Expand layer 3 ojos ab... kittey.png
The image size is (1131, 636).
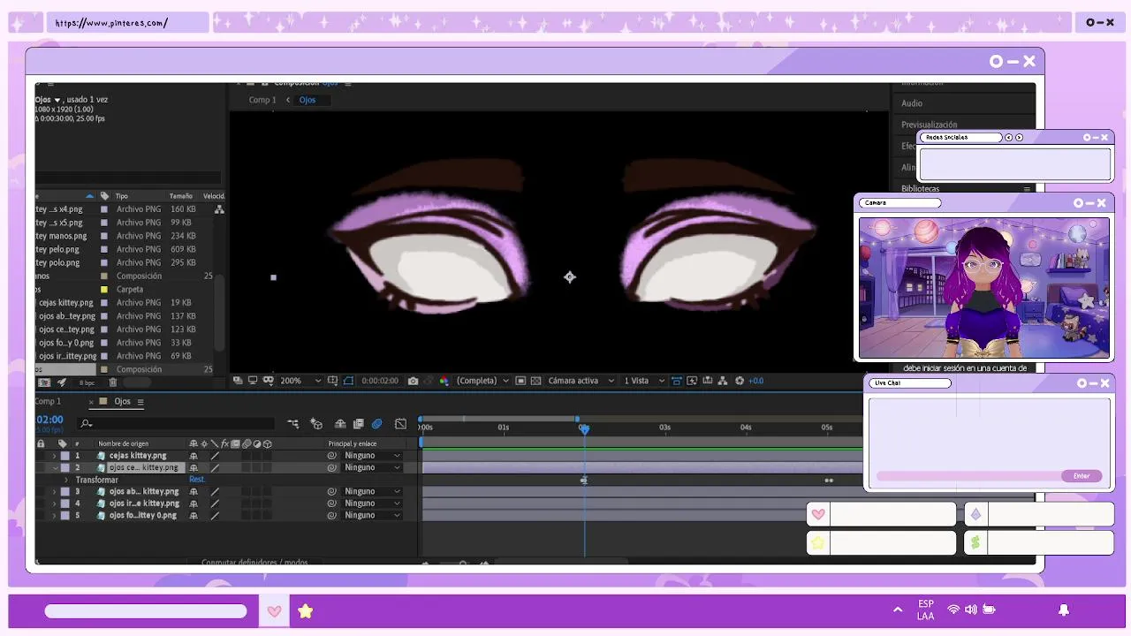(x=54, y=491)
